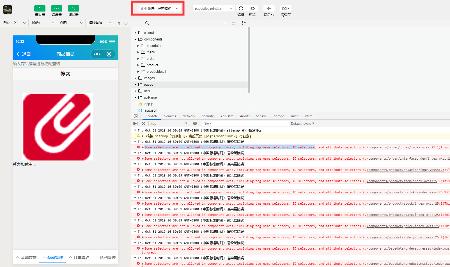Open the mini program mode dropdown
This screenshot has width=450, height=267.
click(159, 8)
